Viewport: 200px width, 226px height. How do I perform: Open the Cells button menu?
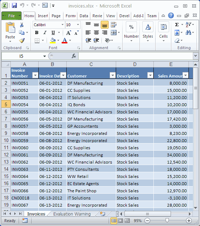click(x=163, y=32)
